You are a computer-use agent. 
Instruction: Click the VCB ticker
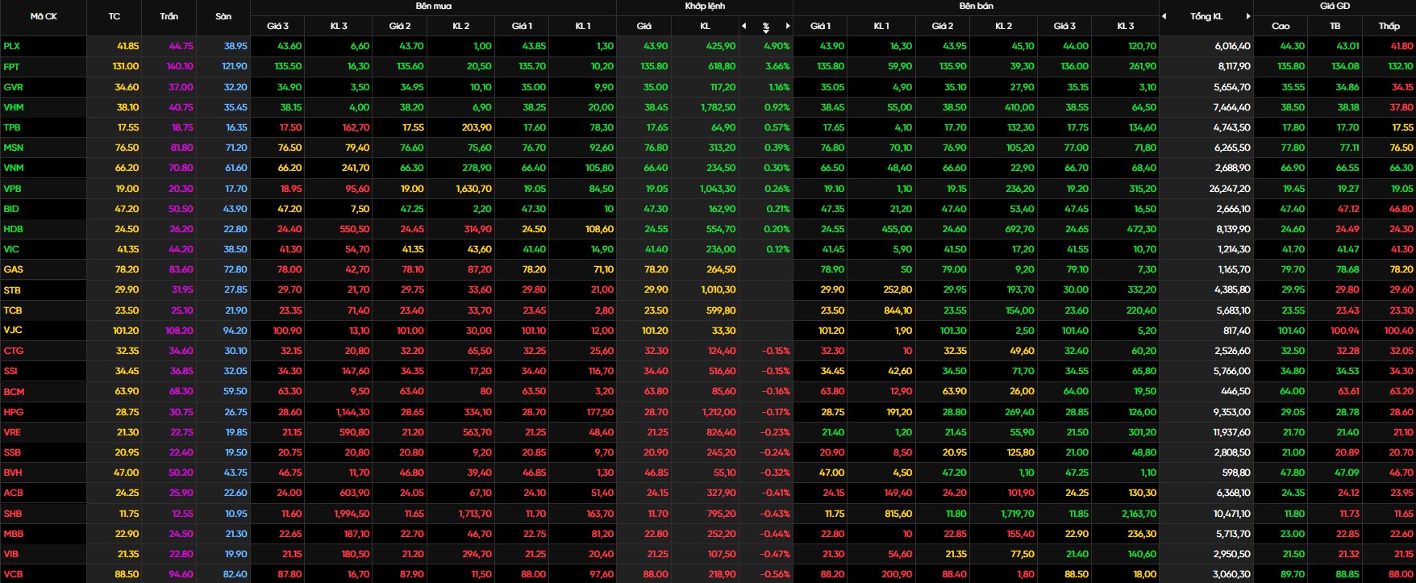coord(13,574)
